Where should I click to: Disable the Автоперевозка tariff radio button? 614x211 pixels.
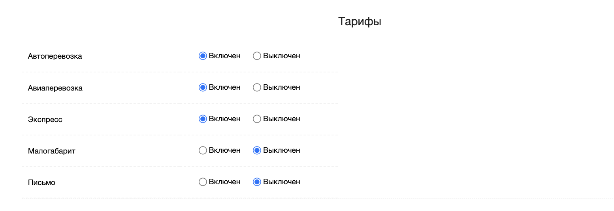click(257, 56)
